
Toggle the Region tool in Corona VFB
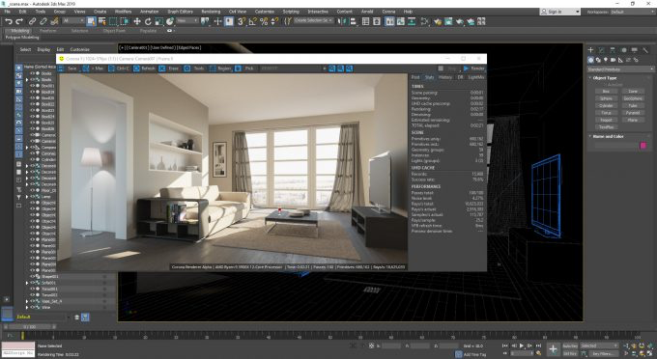220,69
